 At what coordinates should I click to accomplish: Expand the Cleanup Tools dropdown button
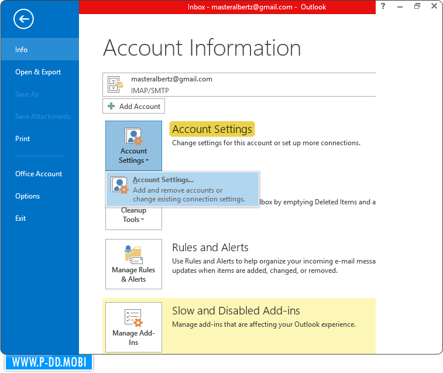[x=133, y=215]
